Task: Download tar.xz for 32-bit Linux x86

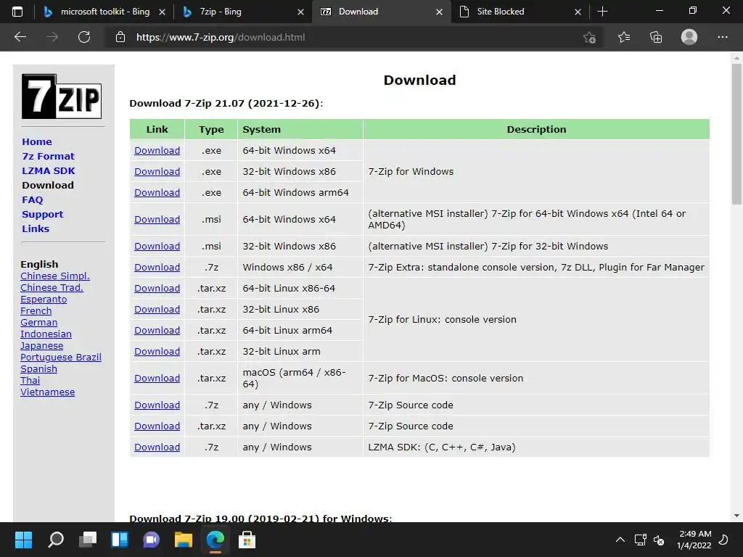Action: pyautogui.click(x=157, y=309)
